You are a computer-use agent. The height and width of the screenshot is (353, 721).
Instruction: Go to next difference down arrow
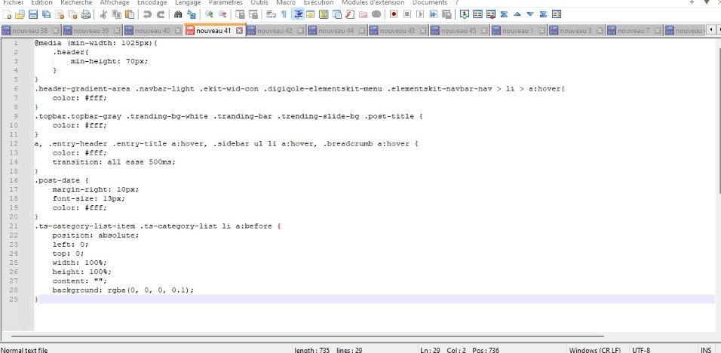[530, 14]
